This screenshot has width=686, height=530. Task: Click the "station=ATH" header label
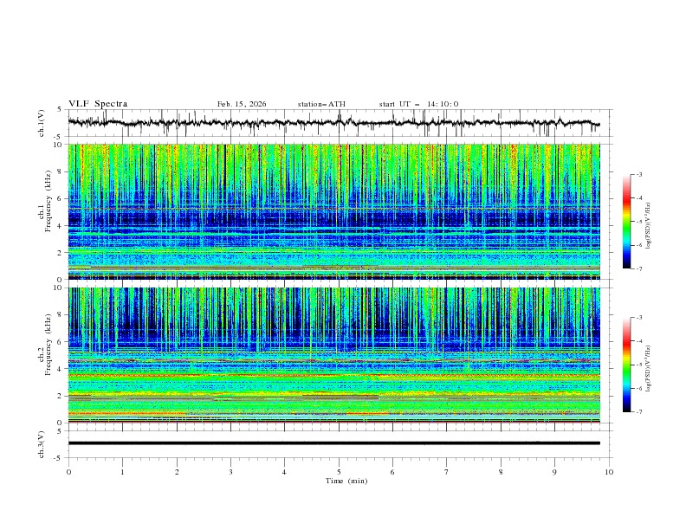coord(321,104)
